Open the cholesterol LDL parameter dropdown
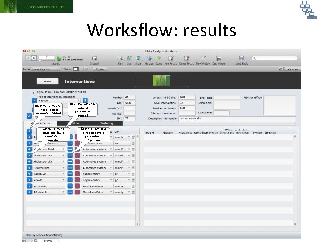The image size is (323, 242). point(49,161)
